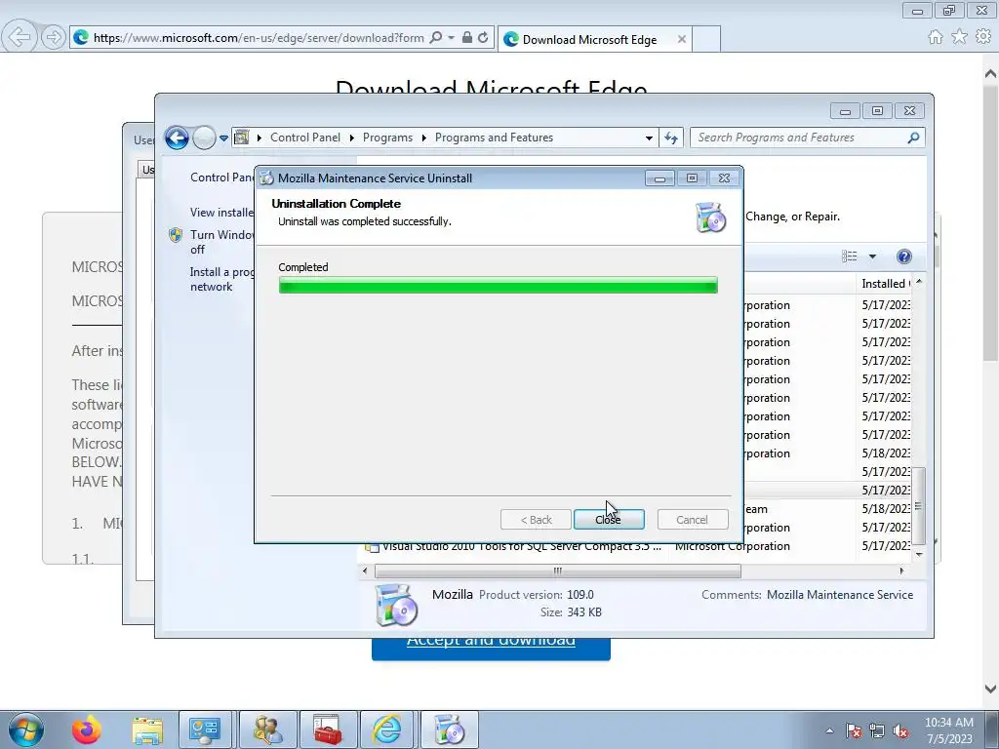Change view icon in Programs and Features
Screen dimensions: 999x749
[850, 256]
